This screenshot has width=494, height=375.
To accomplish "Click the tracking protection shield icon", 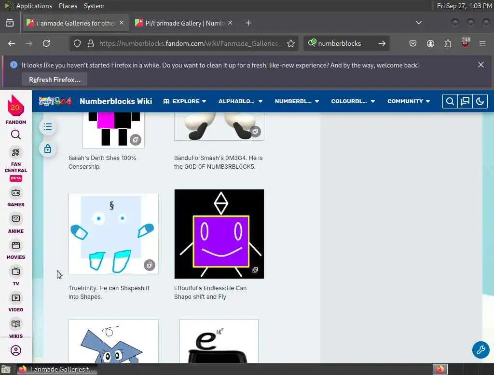I will point(77,43).
